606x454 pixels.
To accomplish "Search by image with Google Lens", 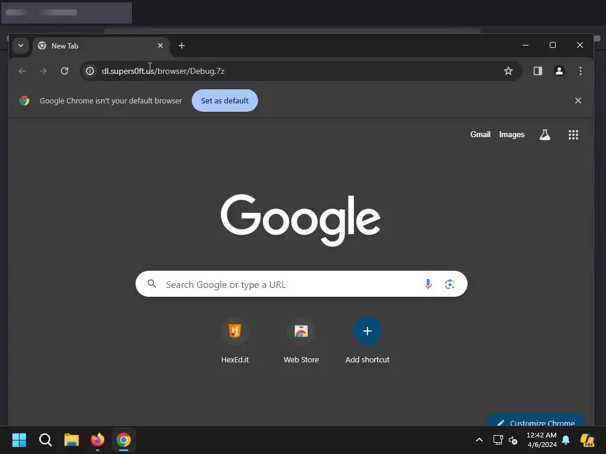I will pos(450,284).
